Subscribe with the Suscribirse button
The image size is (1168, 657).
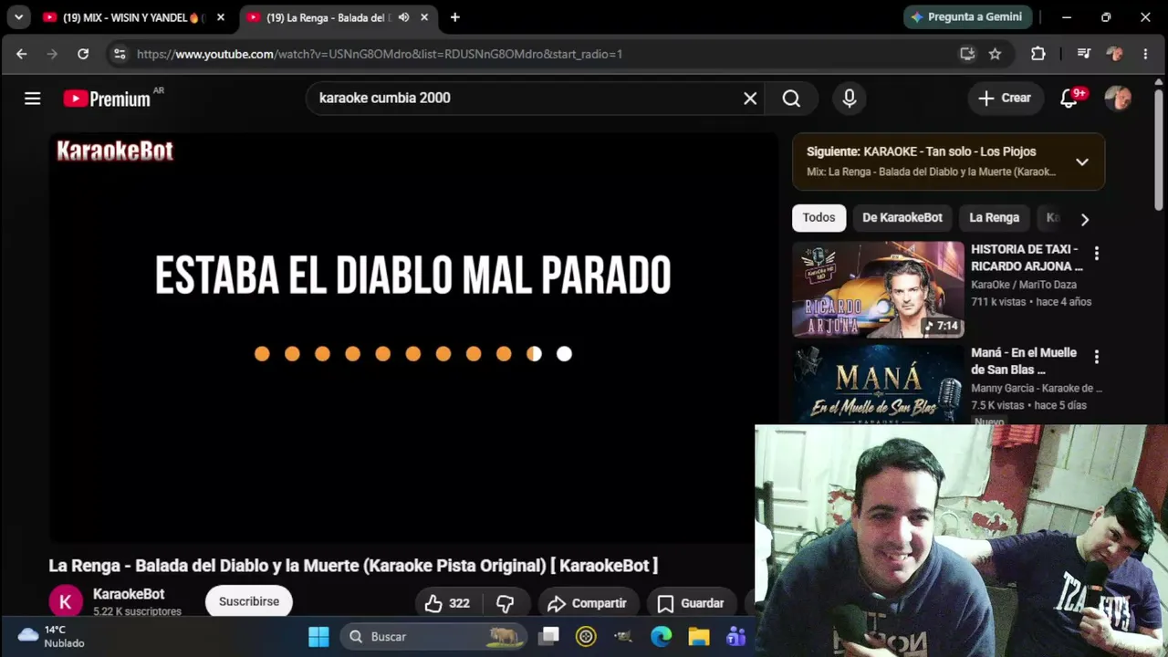pos(249,602)
